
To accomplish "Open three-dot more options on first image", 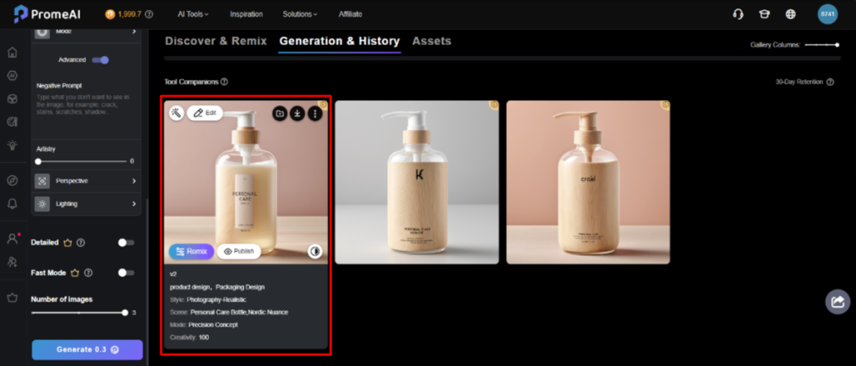I will tap(314, 113).
